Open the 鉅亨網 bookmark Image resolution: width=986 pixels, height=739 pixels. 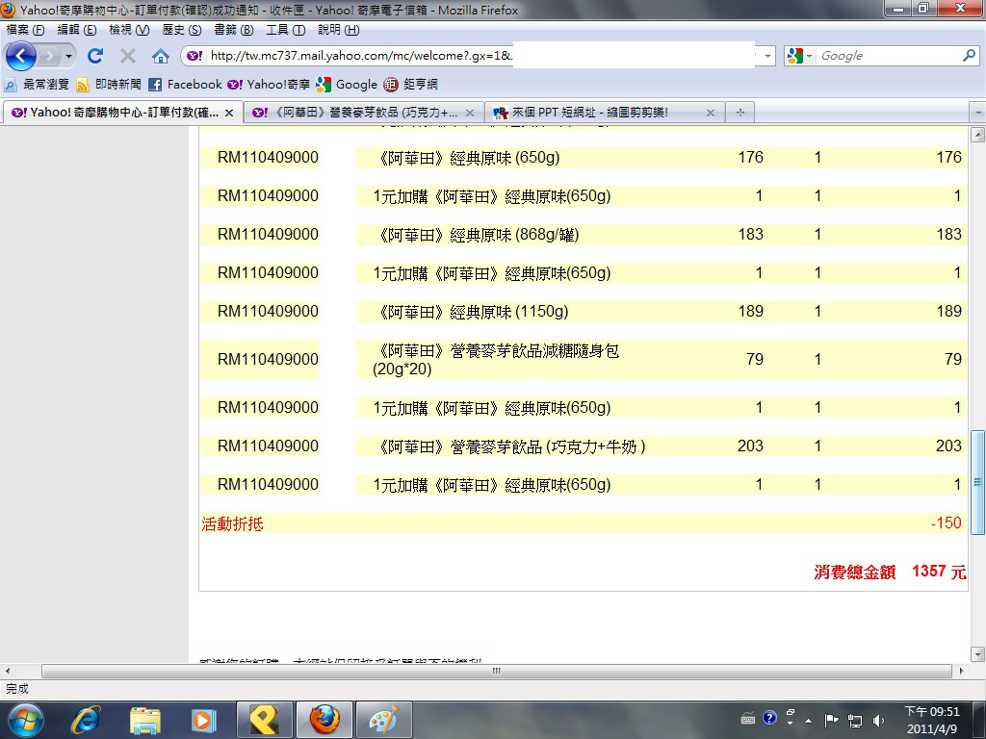click(410, 85)
